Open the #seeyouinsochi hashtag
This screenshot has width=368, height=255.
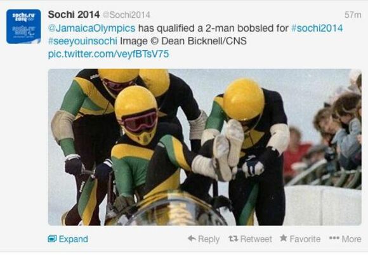pos(82,41)
